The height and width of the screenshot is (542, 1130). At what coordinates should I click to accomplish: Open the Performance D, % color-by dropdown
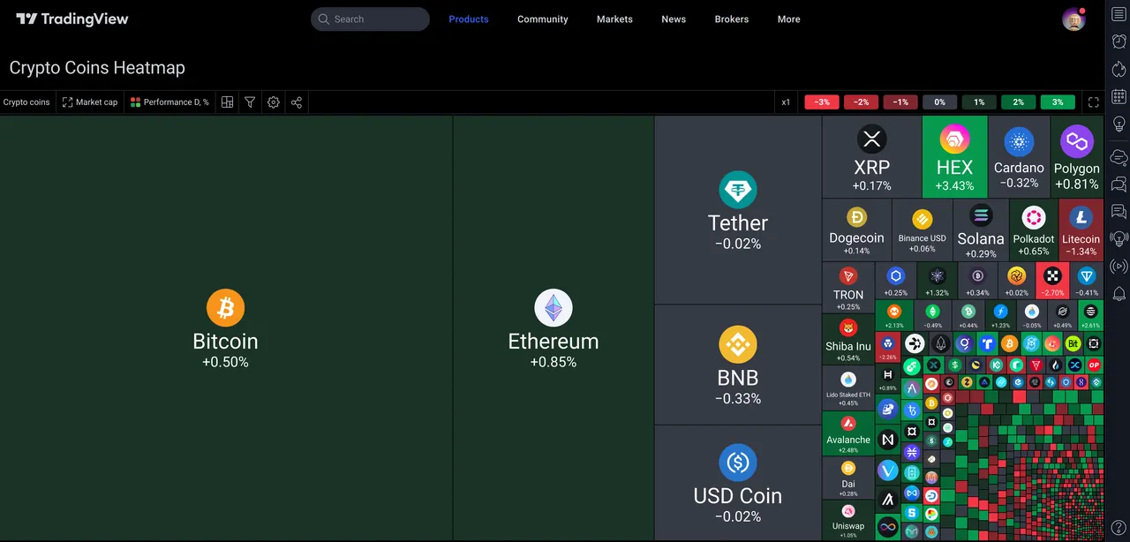pos(169,102)
